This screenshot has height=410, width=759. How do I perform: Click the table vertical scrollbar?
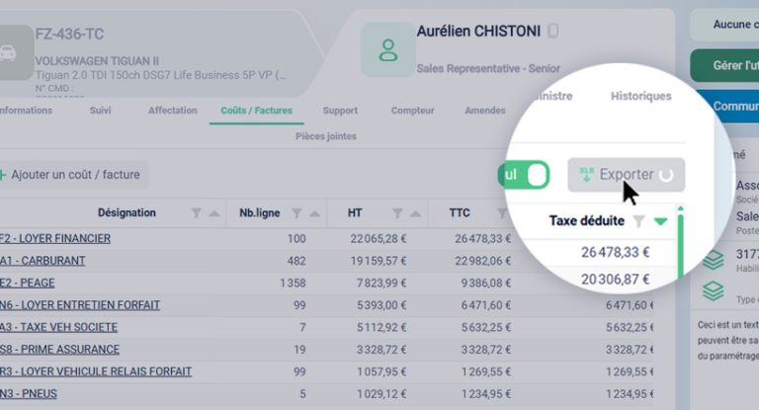(680, 244)
